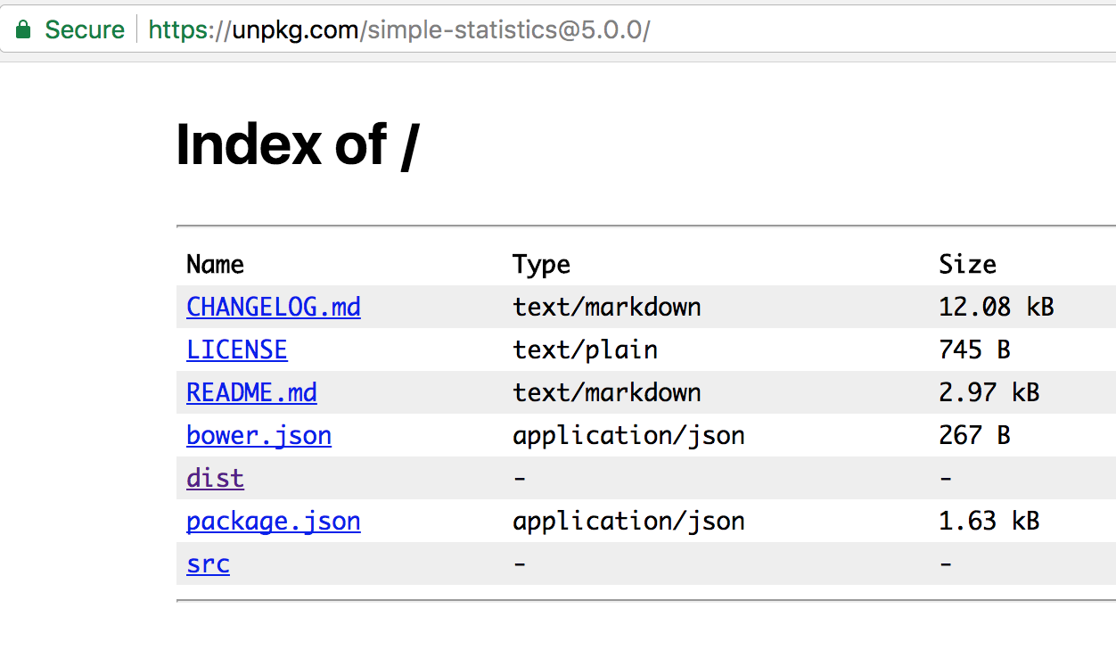The width and height of the screenshot is (1116, 658).
Task: Click text/markdown type in CHANGELOG.md row
Action: 607,307
